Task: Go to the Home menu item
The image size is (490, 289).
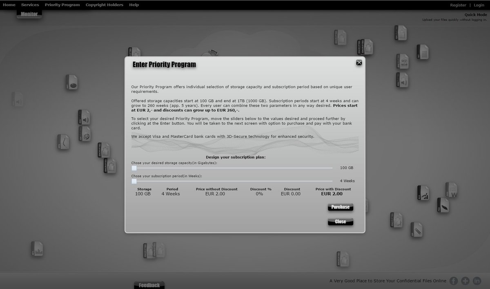Action: [9, 5]
